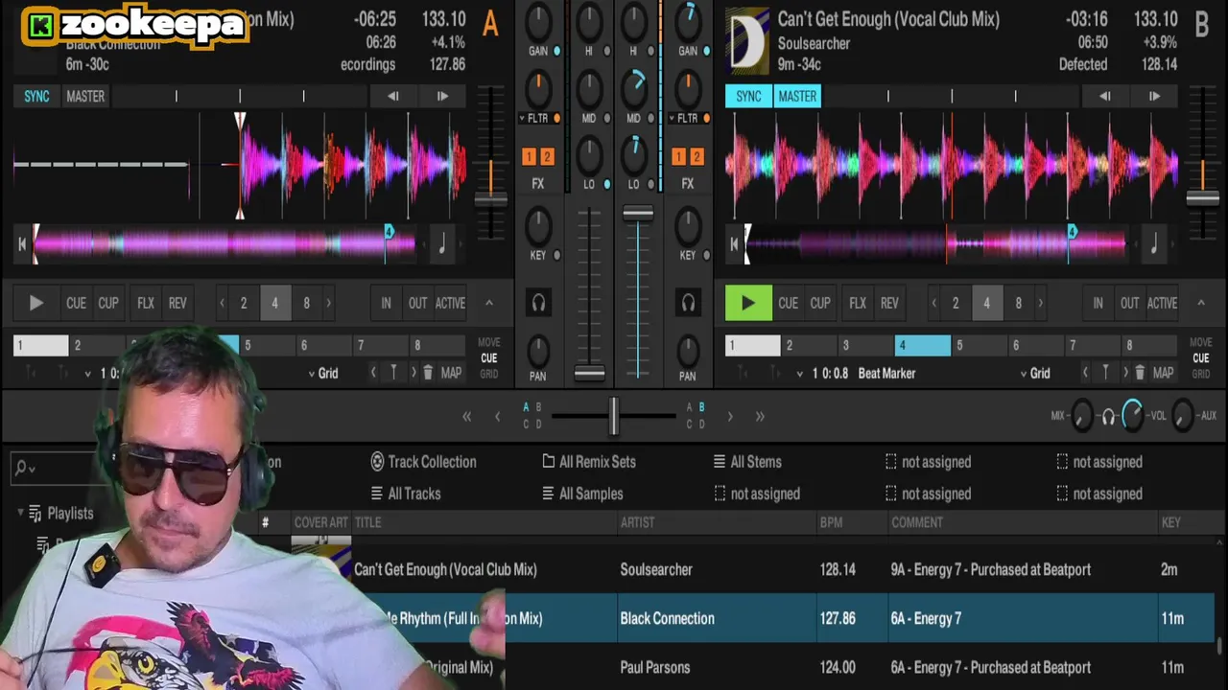1228x690 pixels.
Task: Delete Deck B cue point trash icon
Action: pos(1140,373)
